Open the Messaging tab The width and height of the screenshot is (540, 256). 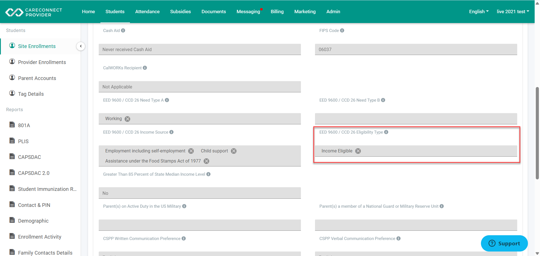point(248,12)
